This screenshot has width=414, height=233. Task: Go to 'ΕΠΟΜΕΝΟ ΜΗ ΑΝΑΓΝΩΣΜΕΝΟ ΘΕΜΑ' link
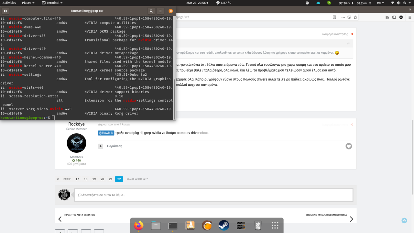click(x=326, y=215)
